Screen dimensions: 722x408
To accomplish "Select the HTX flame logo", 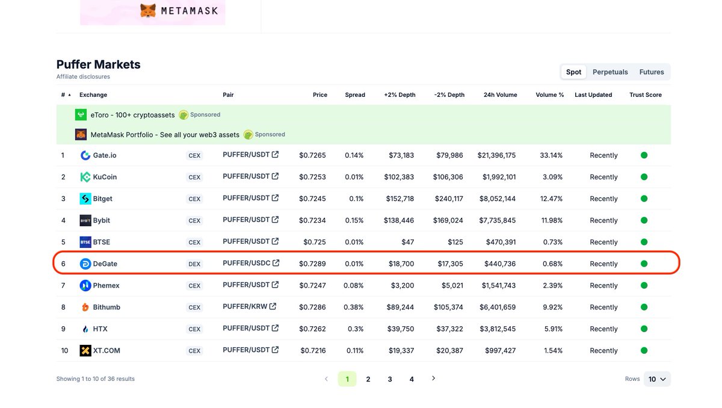I will [85, 329].
